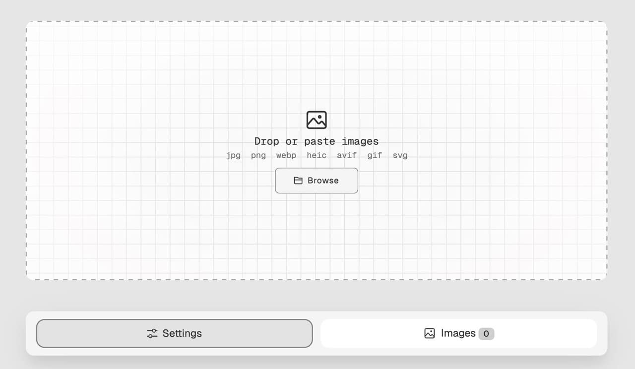Click the avif format label
Viewport: 635px width, 369px height.
[347, 155]
